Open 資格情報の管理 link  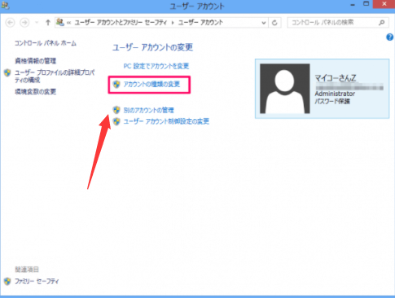pyautogui.click(x=35, y=61)
